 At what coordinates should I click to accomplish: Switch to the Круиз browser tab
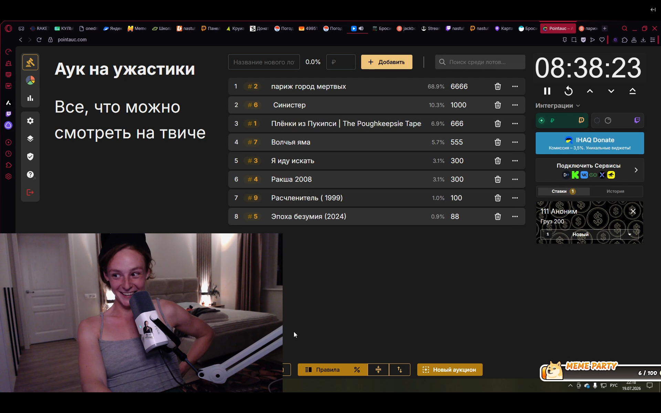(235, 29)
